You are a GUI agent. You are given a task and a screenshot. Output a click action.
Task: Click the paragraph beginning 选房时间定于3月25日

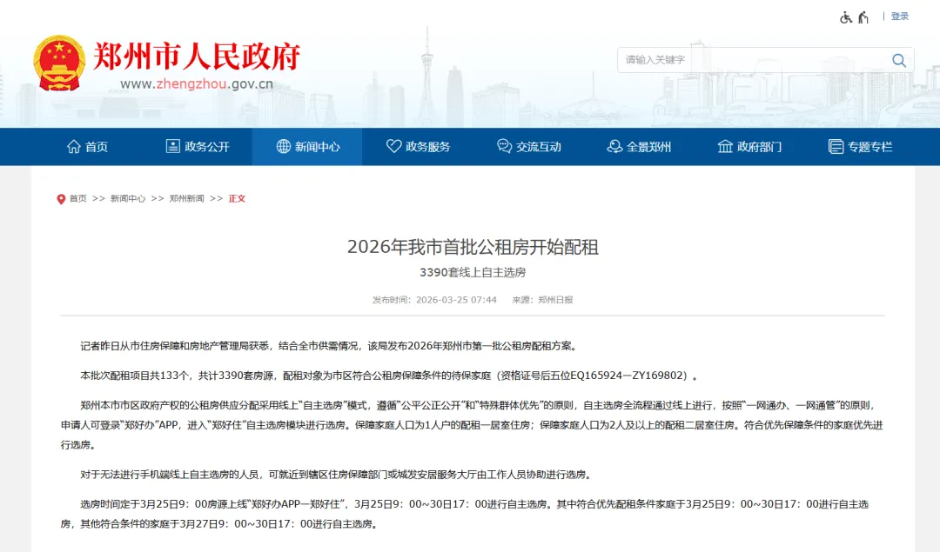coord(465,515)
